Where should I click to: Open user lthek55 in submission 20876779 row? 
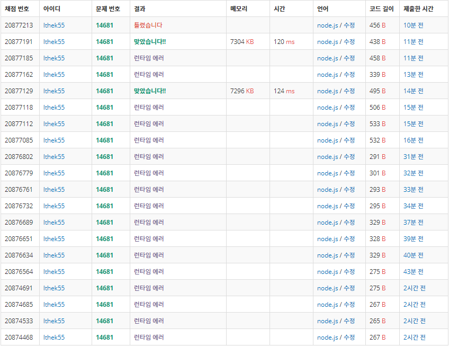[x=54, y=173]
